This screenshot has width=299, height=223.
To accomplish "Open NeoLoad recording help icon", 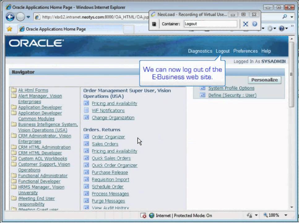I will point(254,24).
